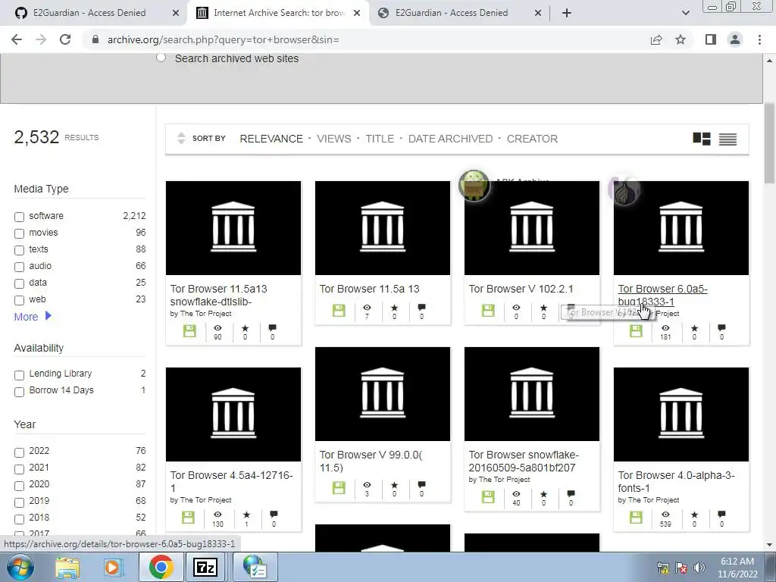The image size is (776, 582).
Task: Open Windows Explorer from the taskbar
Action: (67, 567)
